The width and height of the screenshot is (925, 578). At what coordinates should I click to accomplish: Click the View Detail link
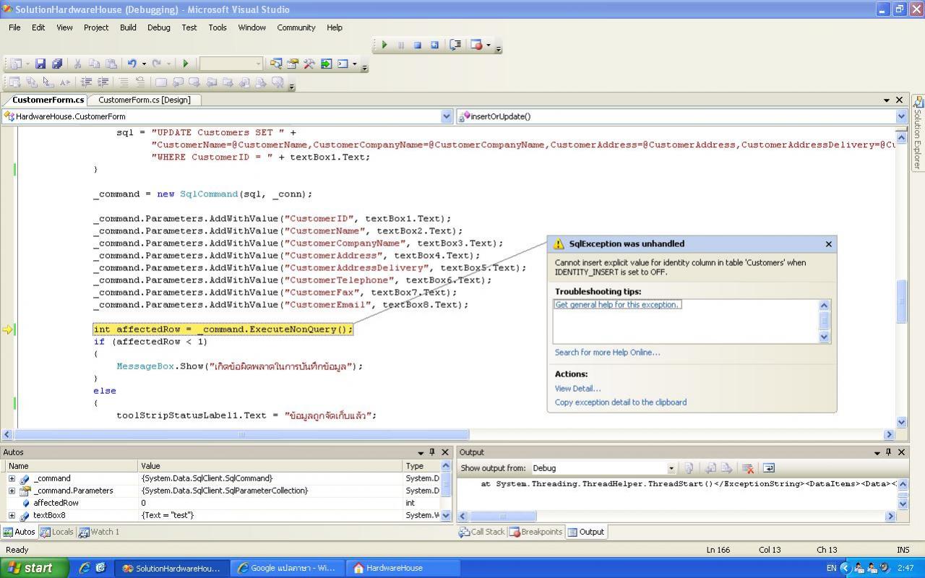point(577,389)
